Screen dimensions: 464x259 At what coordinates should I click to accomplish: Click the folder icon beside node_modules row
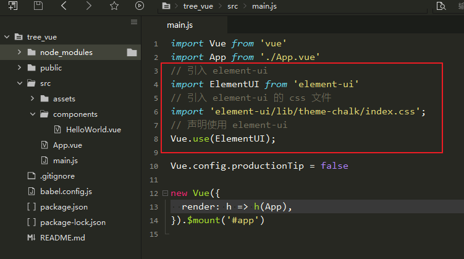pos(132,53)
